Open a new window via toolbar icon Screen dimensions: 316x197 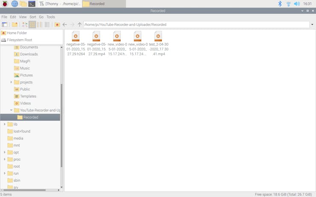pos(4,25)
